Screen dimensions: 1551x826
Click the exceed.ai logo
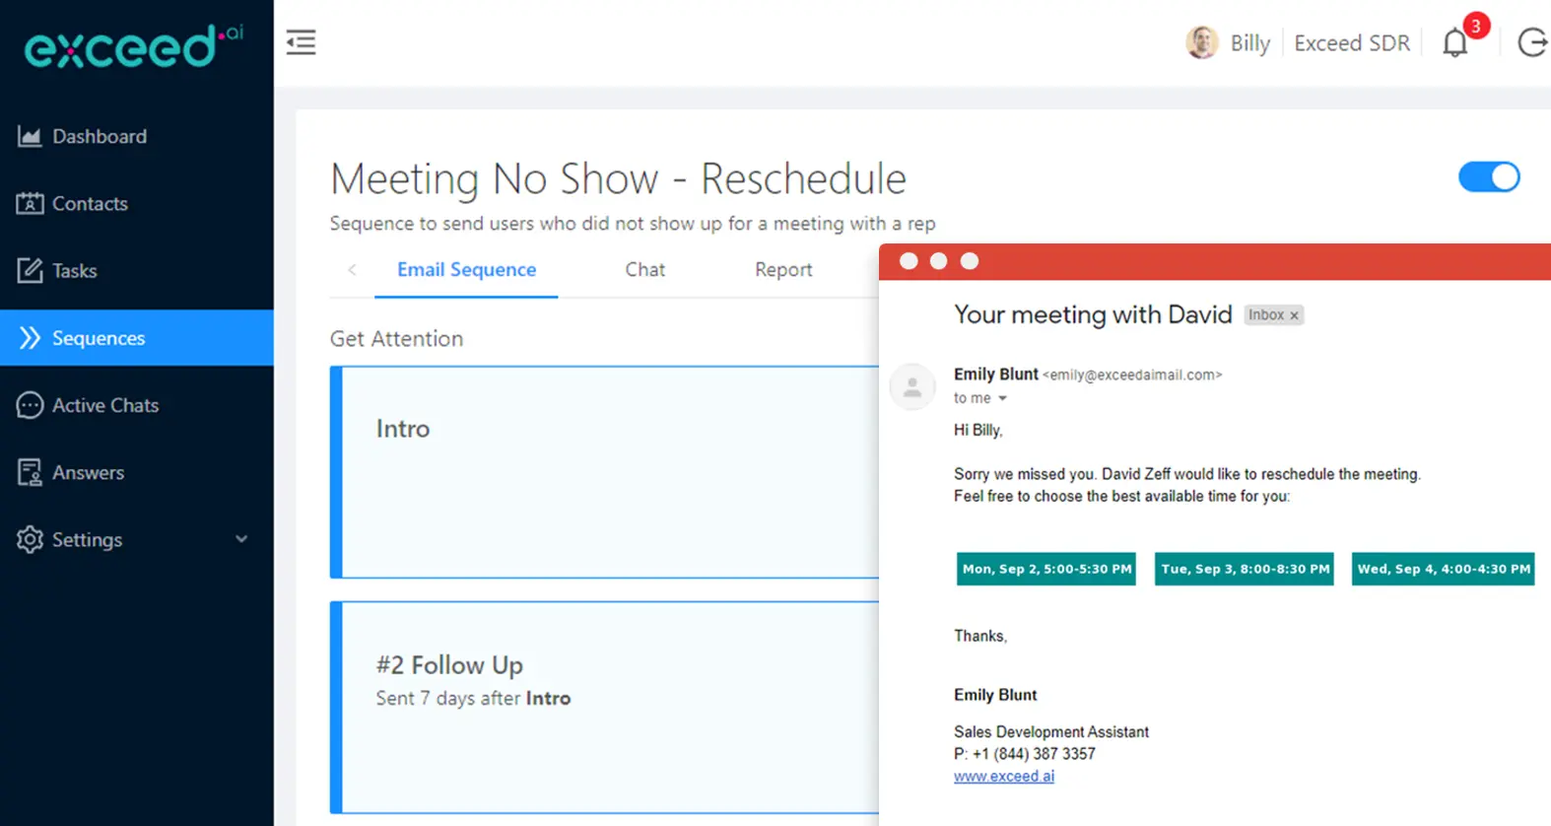click(x=134, y=46)
